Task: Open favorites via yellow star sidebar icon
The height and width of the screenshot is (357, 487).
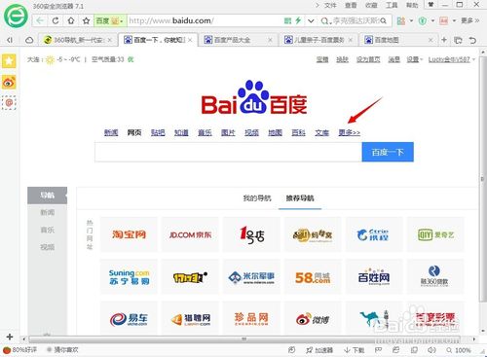Action: coord(9,60)
